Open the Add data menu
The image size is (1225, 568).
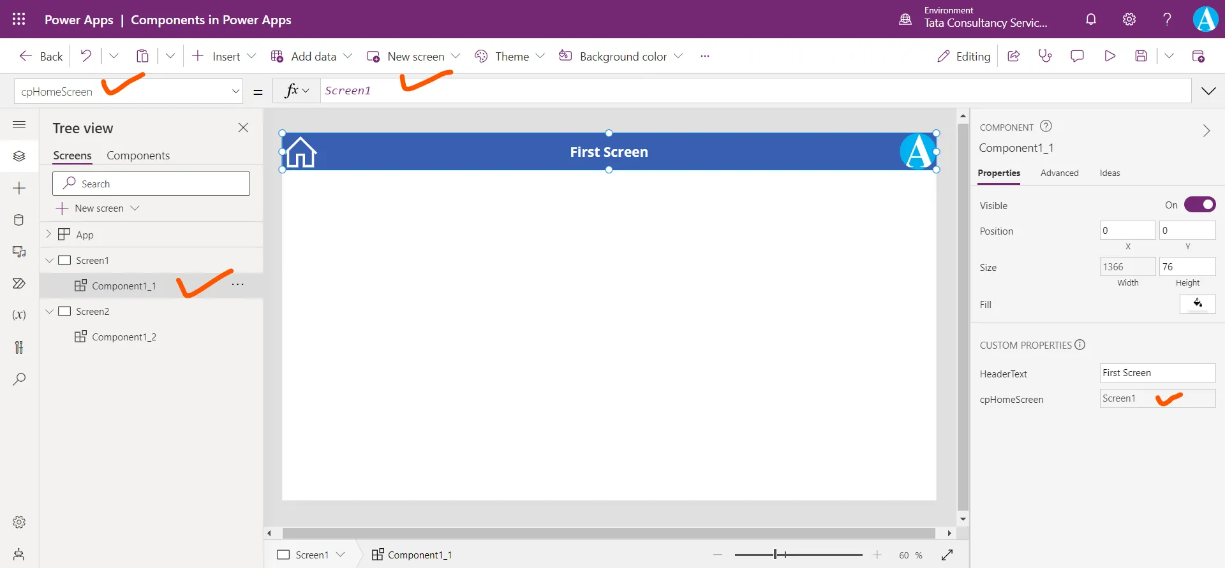pyautogui.click(x=311, y=56)
